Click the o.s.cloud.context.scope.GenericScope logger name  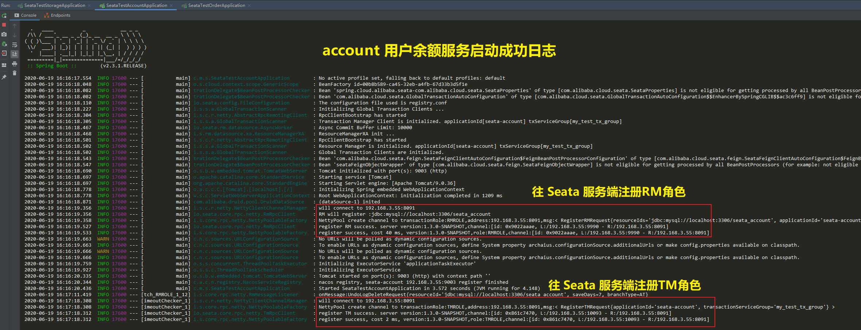pos(246,84)
